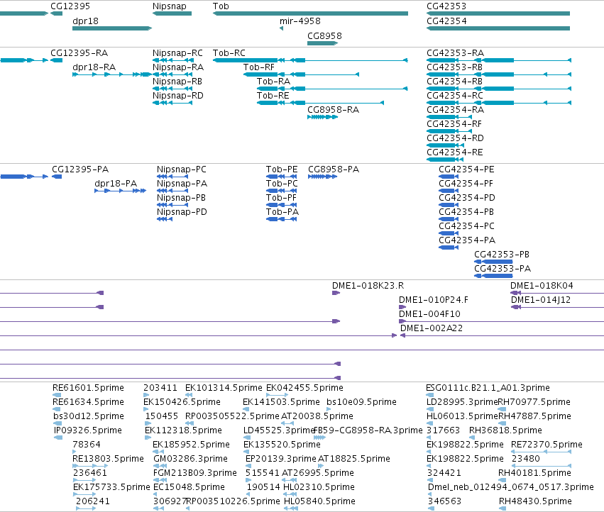Select the Tob gene span bar
604x512 pixels.
tap(310, 13)
